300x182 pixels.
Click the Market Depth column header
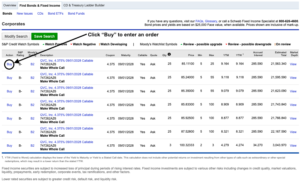pyautogui.click(x=294, y=54)
